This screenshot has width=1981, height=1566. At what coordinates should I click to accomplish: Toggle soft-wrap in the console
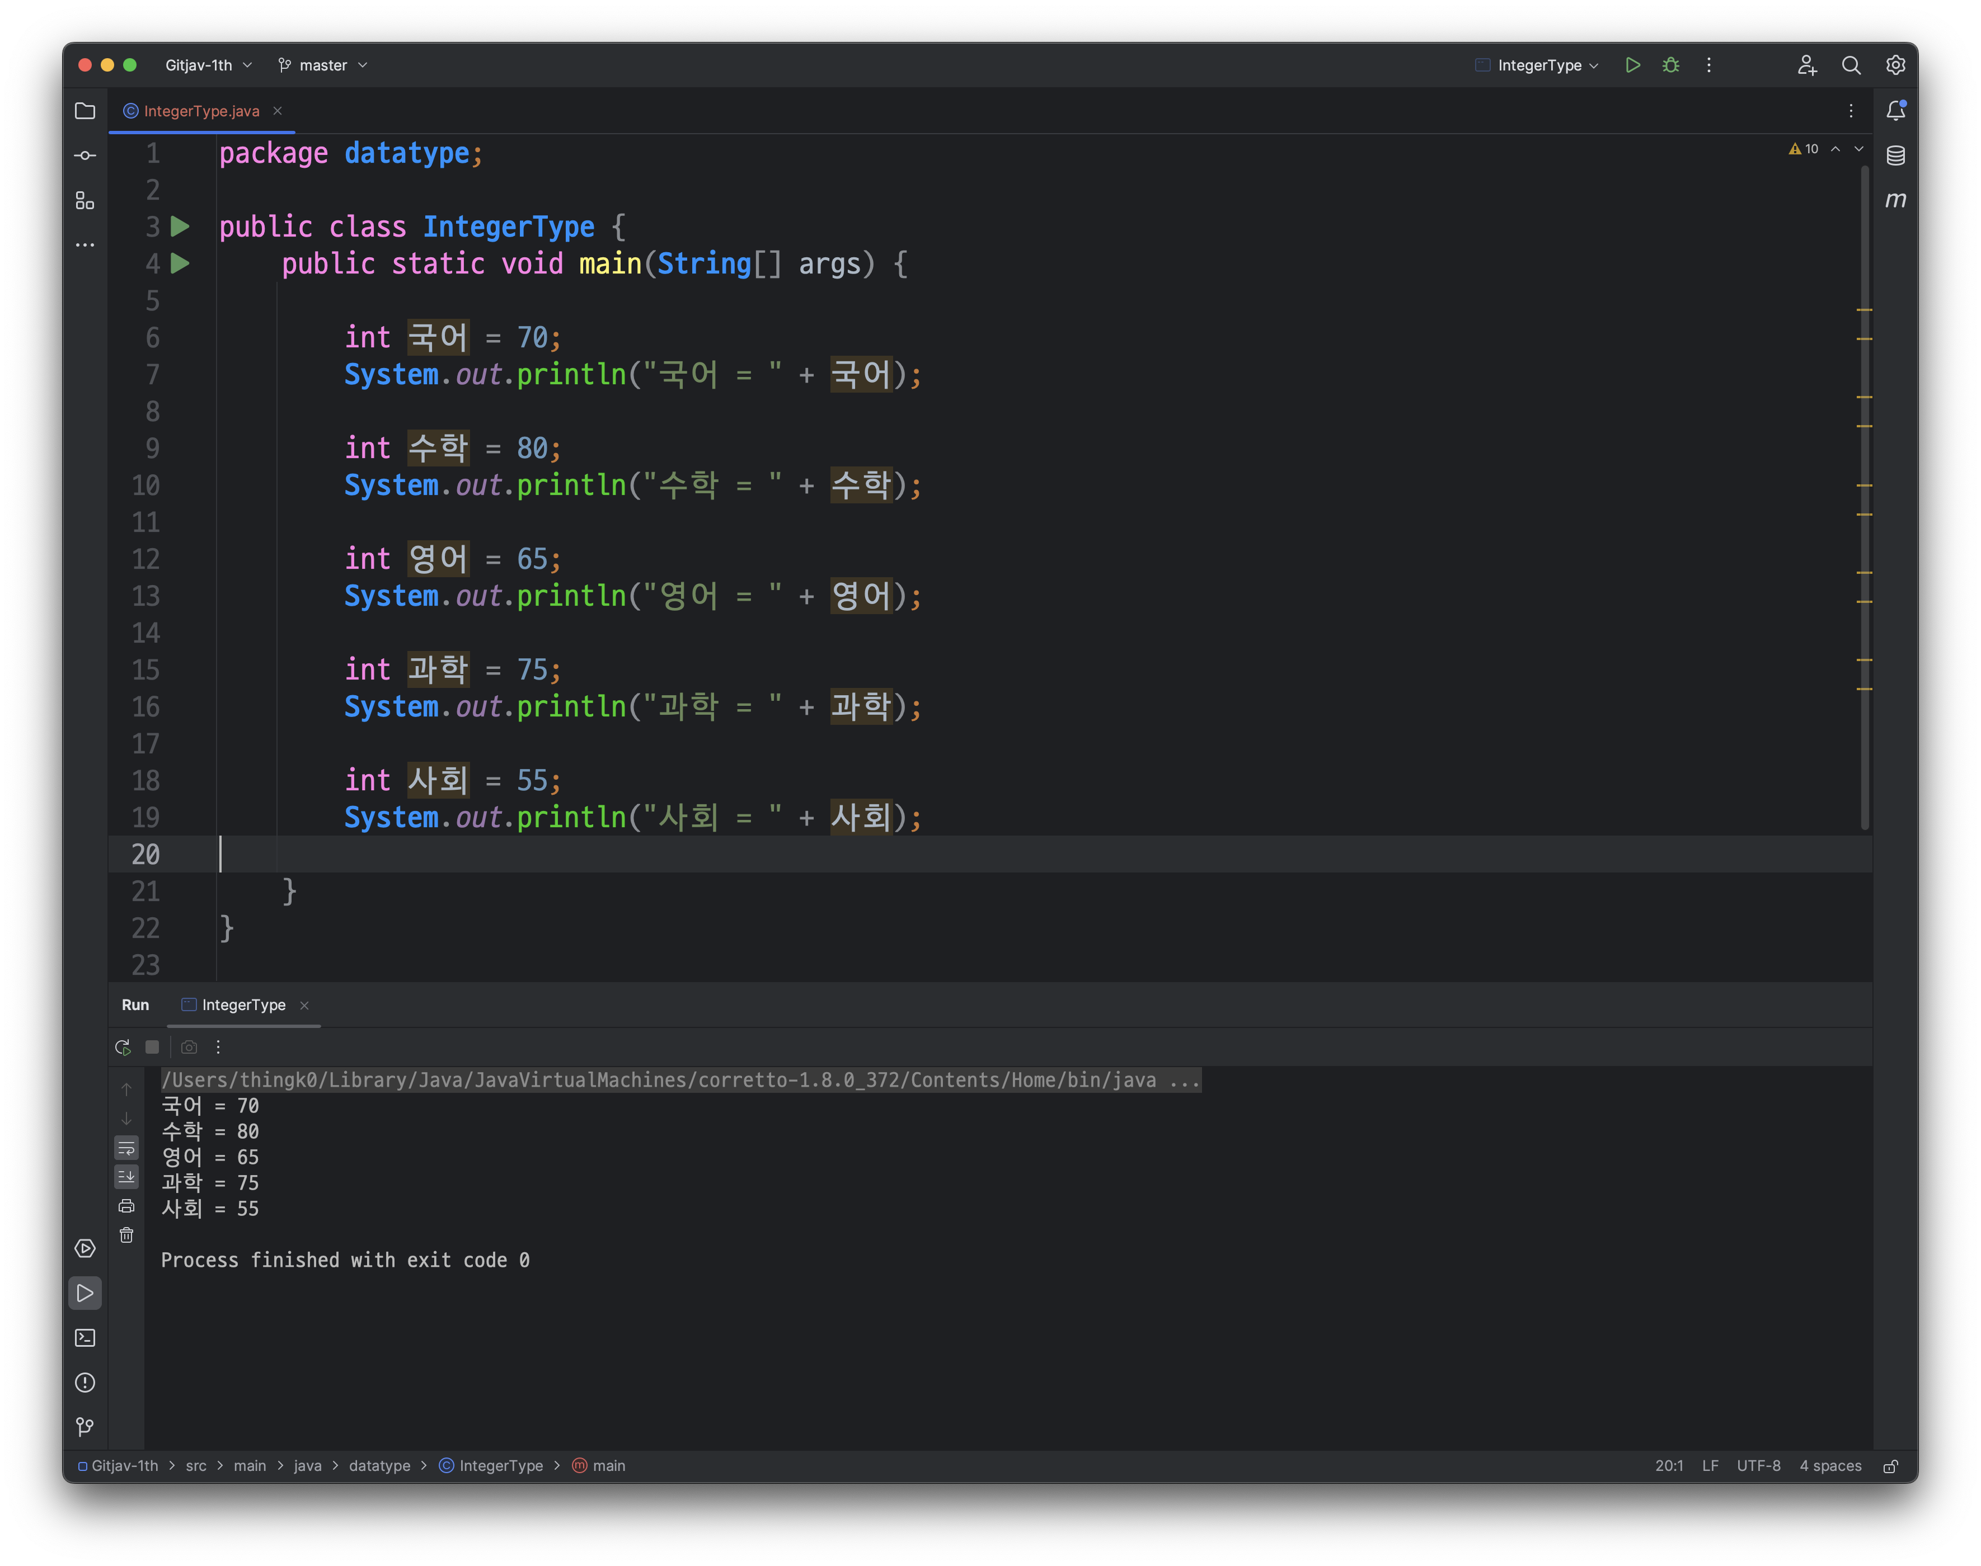(x=126, y=1148)
